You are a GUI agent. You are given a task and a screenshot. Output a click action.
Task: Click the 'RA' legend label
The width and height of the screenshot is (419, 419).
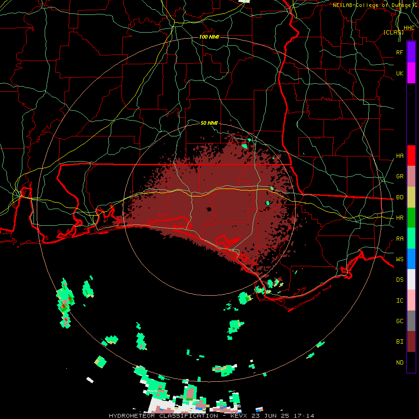[x=399, y=239]
